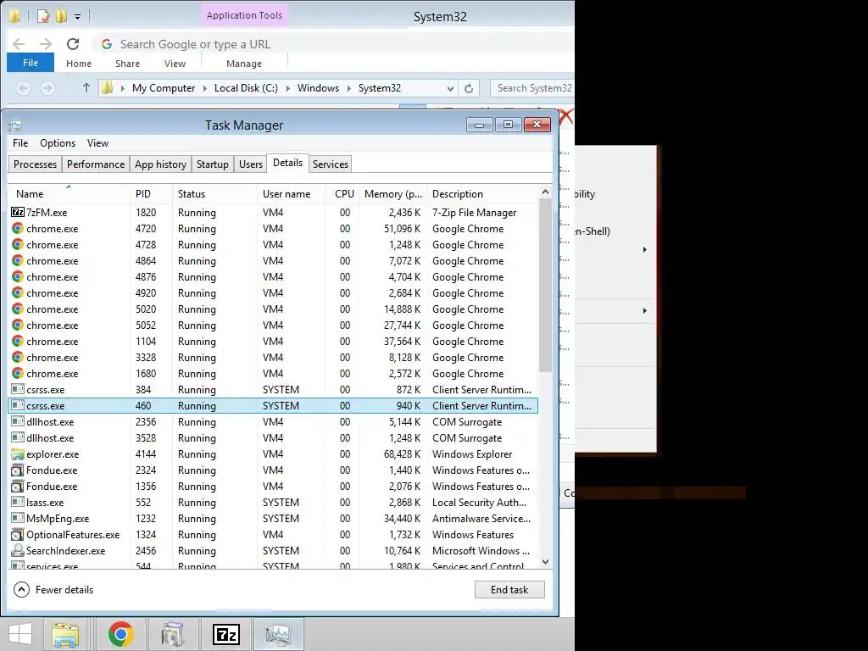Click the Task Manager title bar icon

15,125
